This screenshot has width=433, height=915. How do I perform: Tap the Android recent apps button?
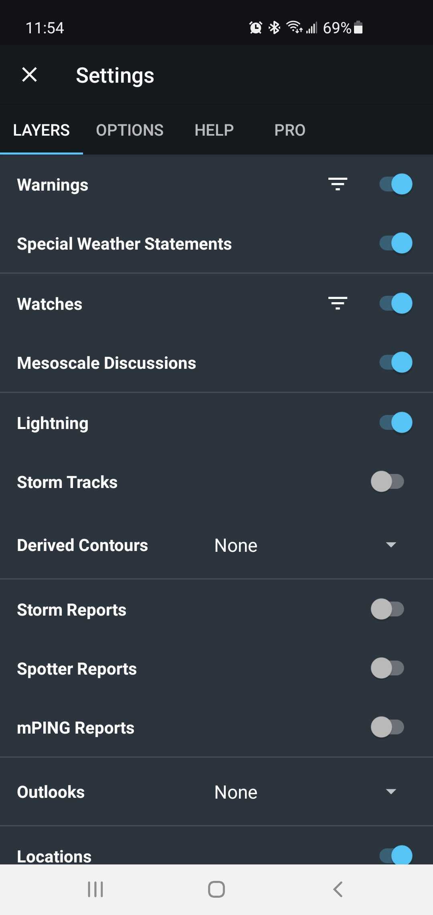pyautogui.click(x=95, y=889)
